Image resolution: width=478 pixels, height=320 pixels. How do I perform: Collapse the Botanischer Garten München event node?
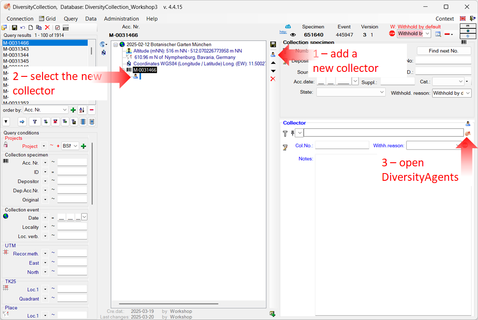(115, 45)
